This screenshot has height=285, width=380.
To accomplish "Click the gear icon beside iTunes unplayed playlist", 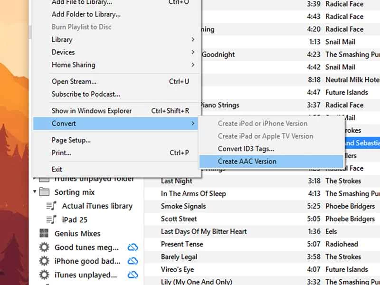I will coord(44,275).
